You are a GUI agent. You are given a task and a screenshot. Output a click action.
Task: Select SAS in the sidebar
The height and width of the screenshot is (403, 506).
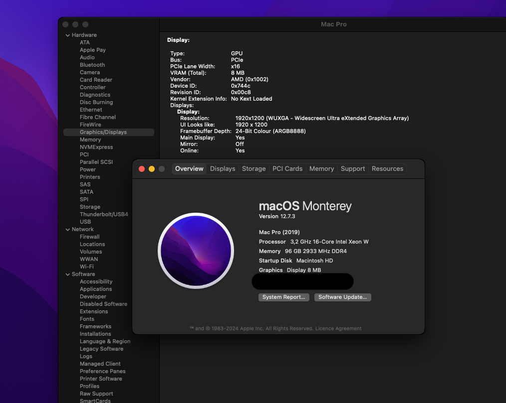(85, 184)
